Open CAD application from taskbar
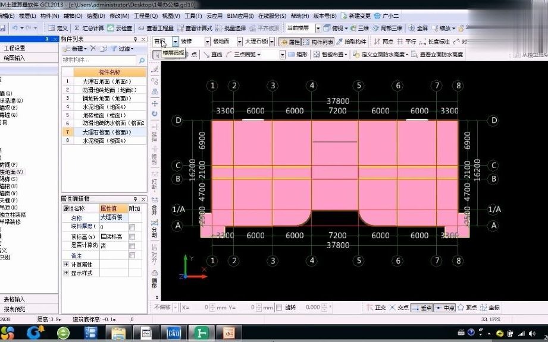This screenshot has width=548, height=342. [173, 333]
